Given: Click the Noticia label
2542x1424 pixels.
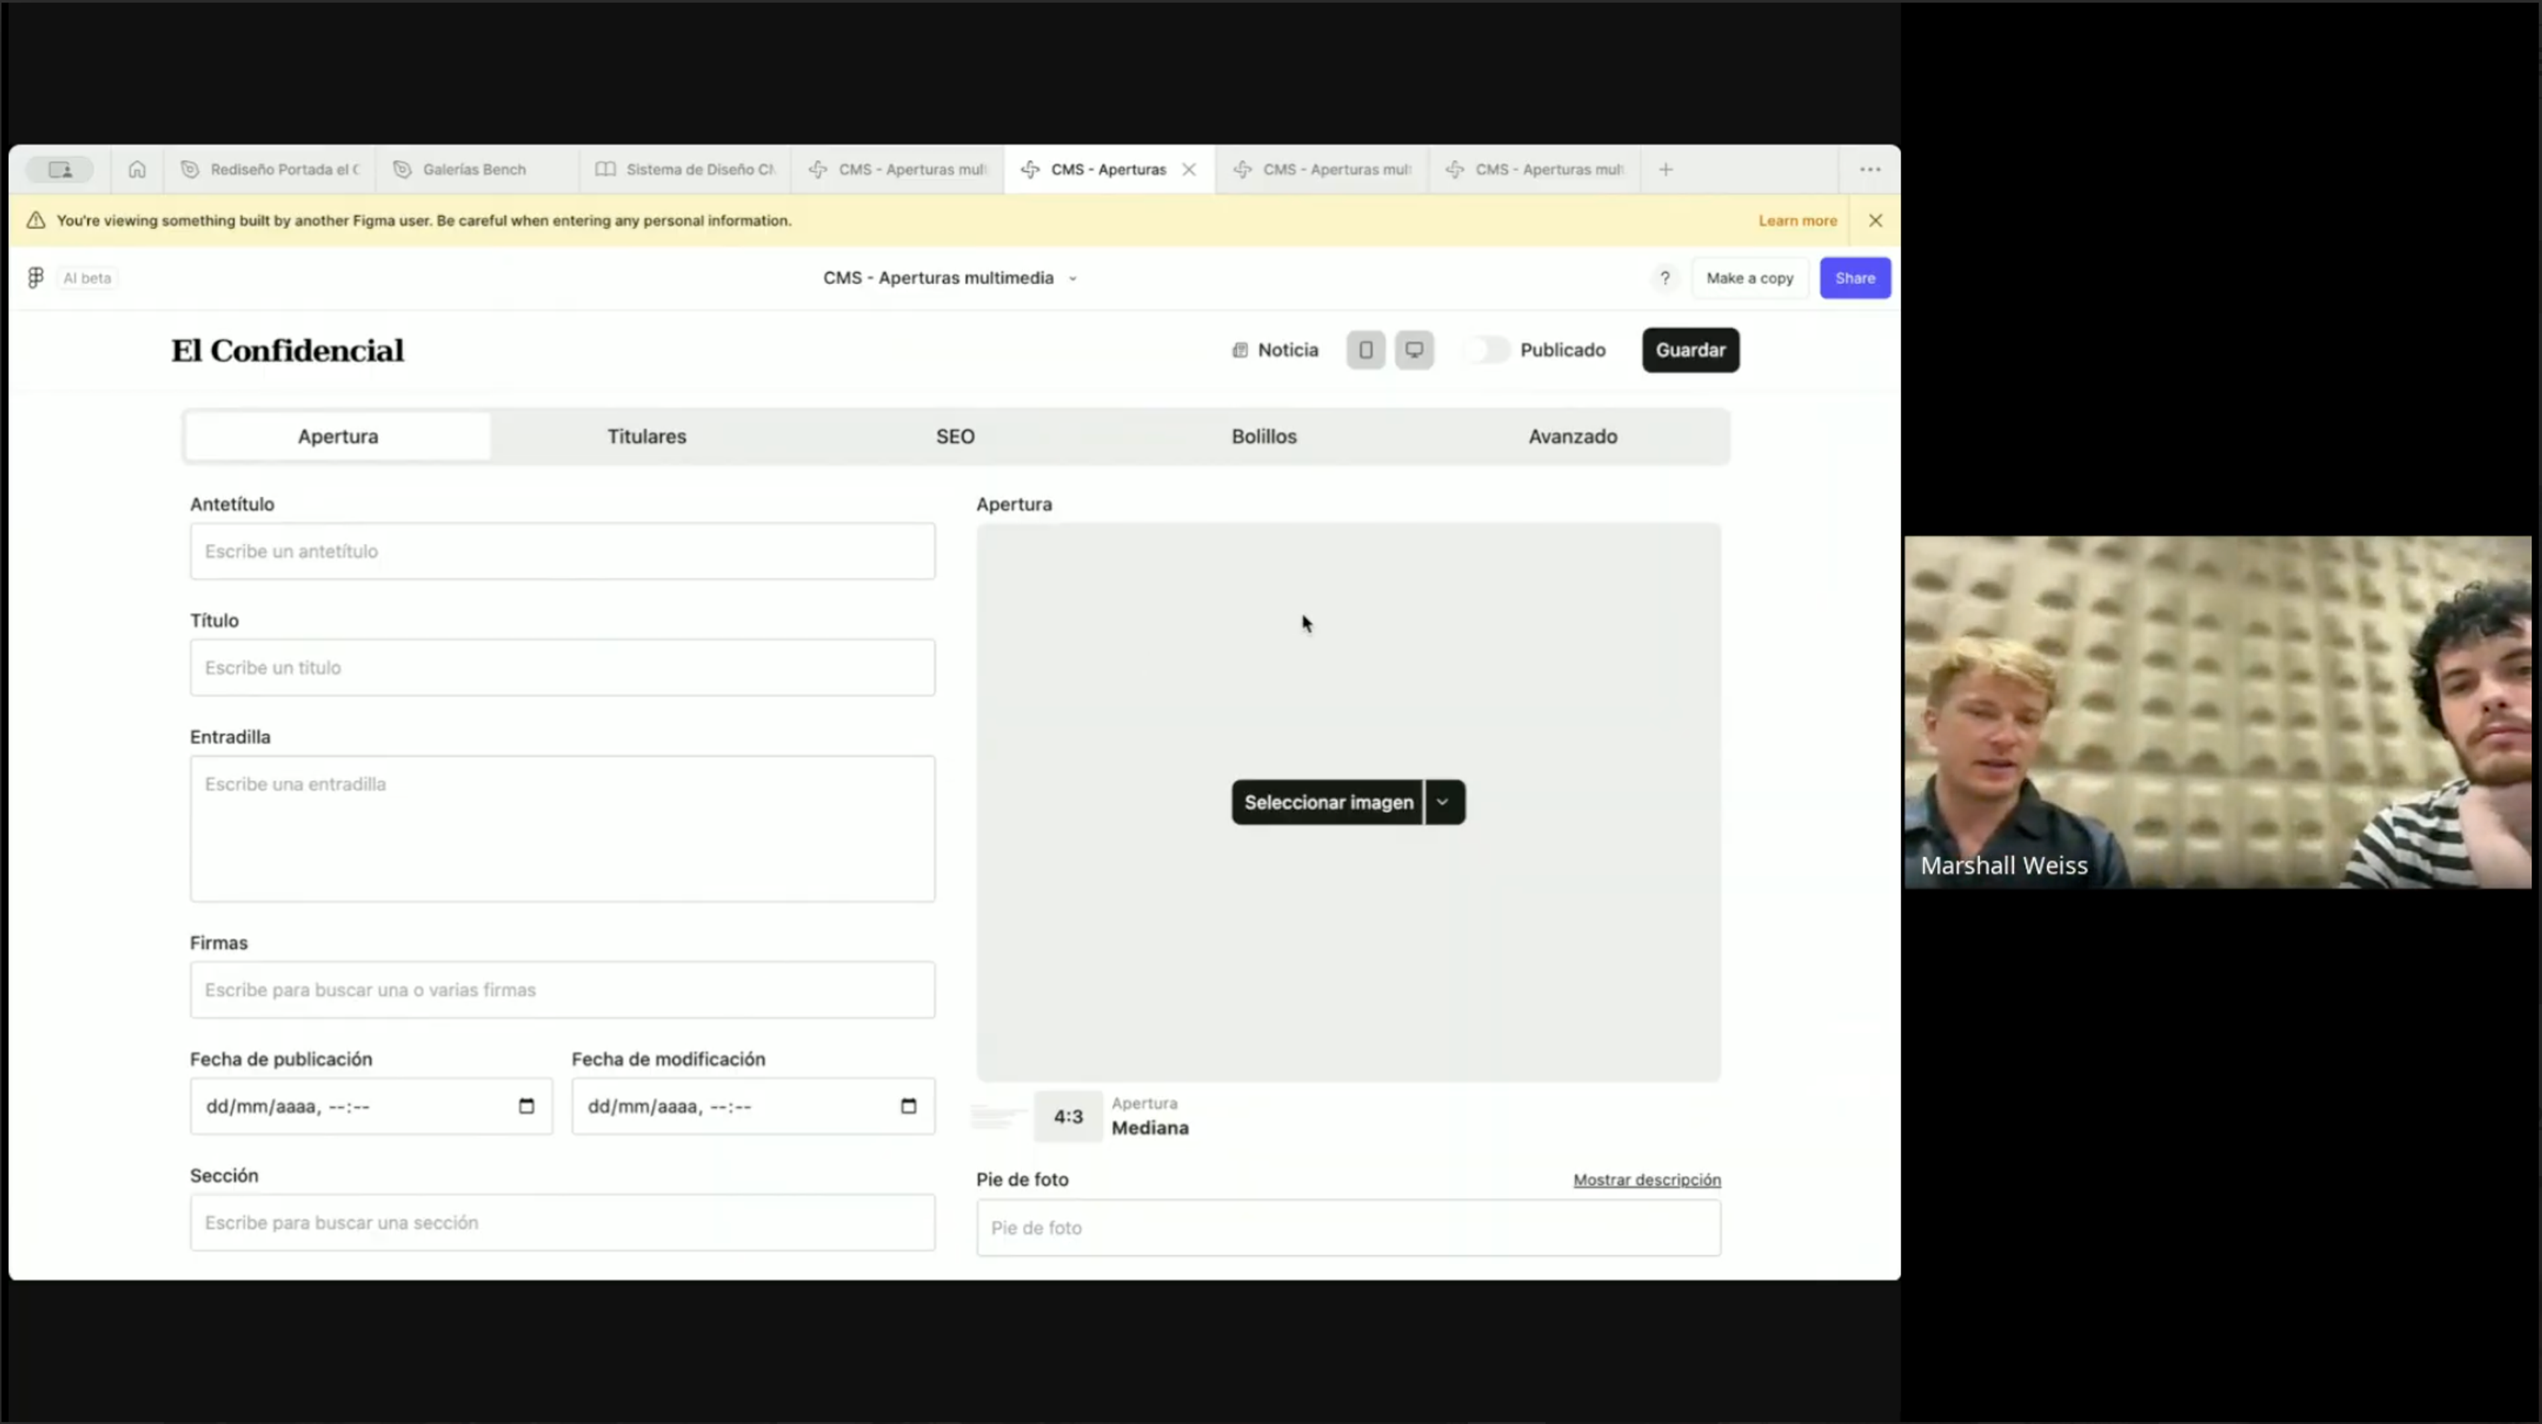Looking at the screenshot, I should (1288, 350).
